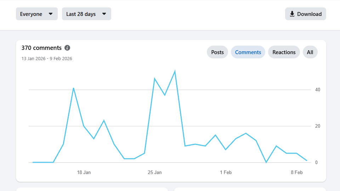Click the 20 y-axis value label
This screenshot has width=340, height=191.
(x=317, y=126)
